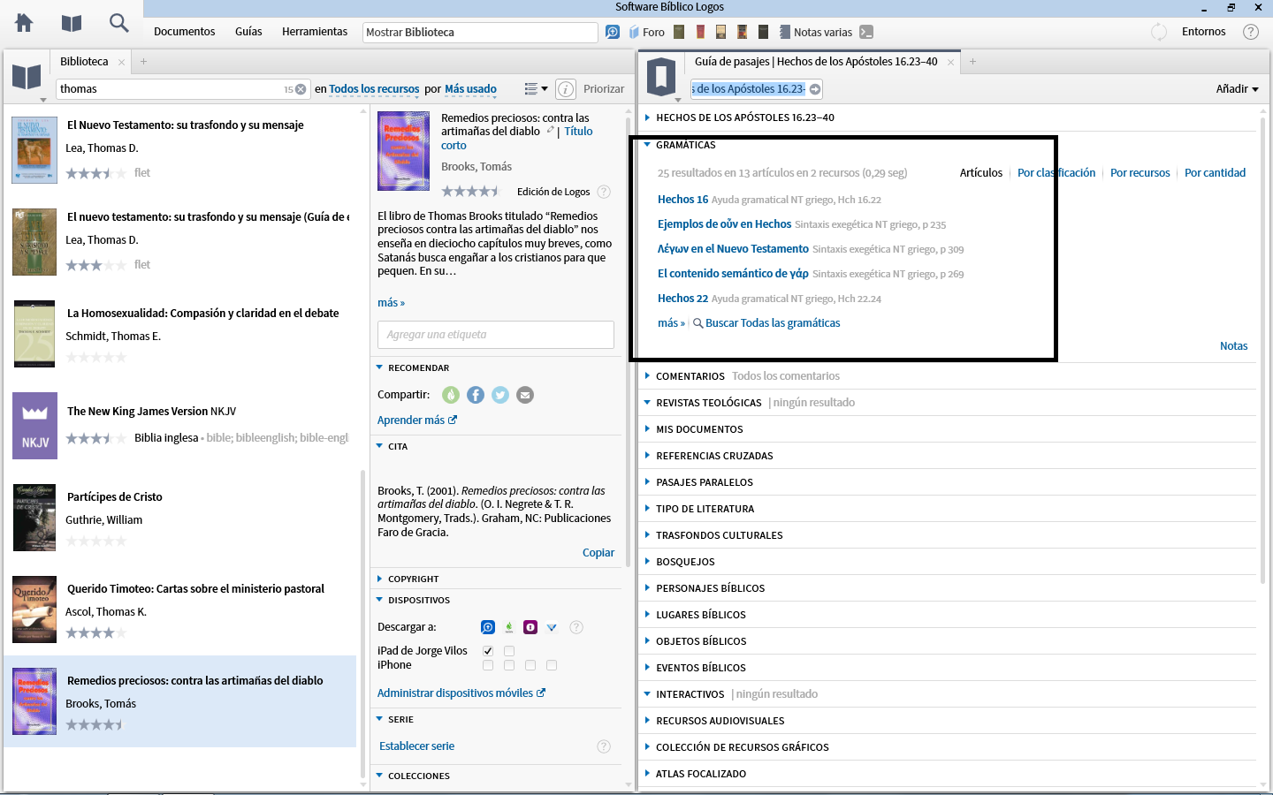The height and width of the screenshot is (795, 1273).
Task: Open the olive green book shortcut in toolbar
Action: [x=679, y=32]
